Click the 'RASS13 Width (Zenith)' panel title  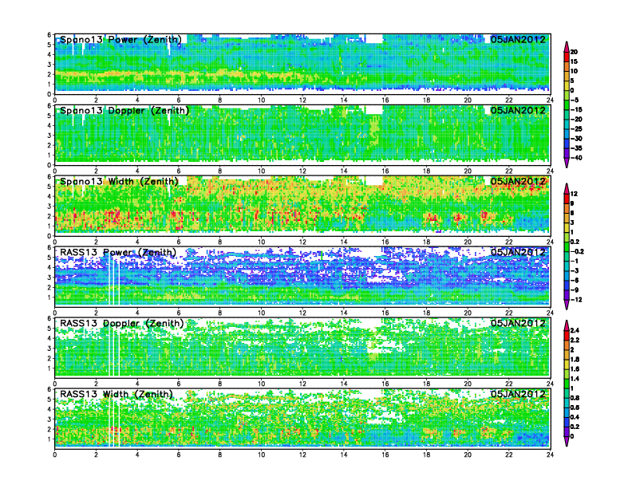pyautogui.click(x=117, y=394)
